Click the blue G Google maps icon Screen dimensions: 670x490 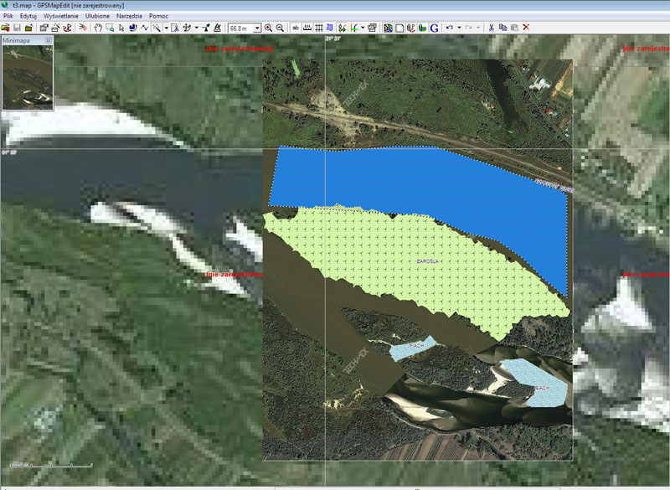point(435,28)
